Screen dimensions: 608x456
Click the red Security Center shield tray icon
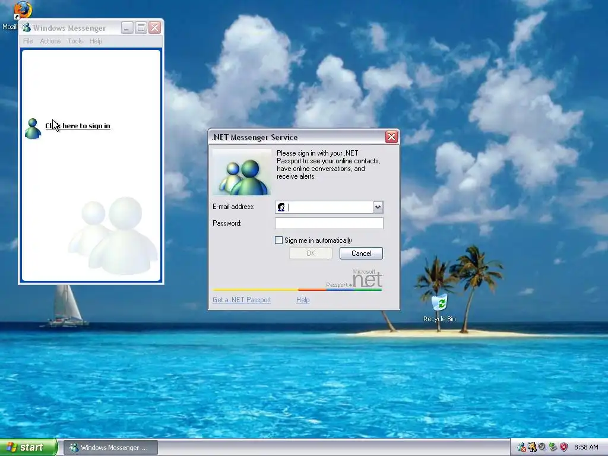(x=564, y=447)
